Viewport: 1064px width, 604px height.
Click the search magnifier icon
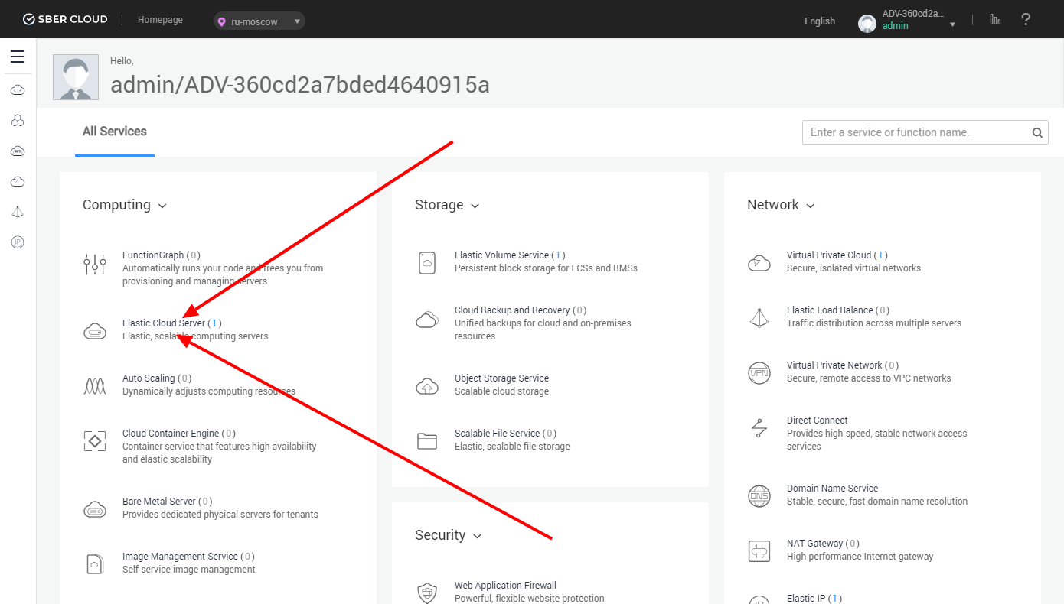(1037, 132)
